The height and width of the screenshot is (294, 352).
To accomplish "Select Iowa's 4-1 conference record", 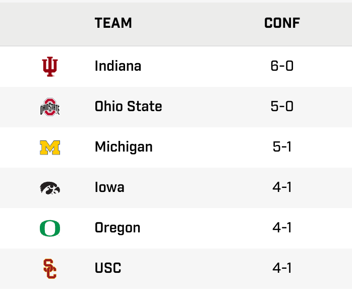I will click(282, 187).
